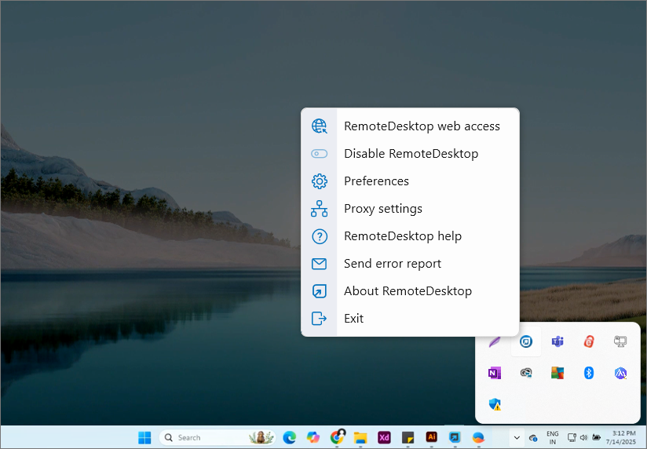
Task: Launch Adobe XD from the taskbar
Action: click(x=384, y=437)
